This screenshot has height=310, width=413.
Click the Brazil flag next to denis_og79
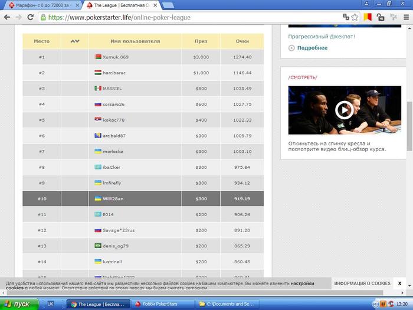(98, 246)
